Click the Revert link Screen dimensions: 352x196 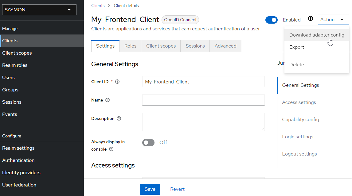[x=177, y=189]
